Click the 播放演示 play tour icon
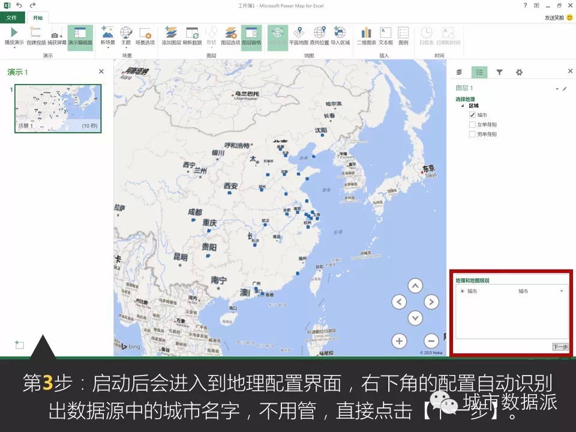576x432 pixels. click(x=14, y=32)
